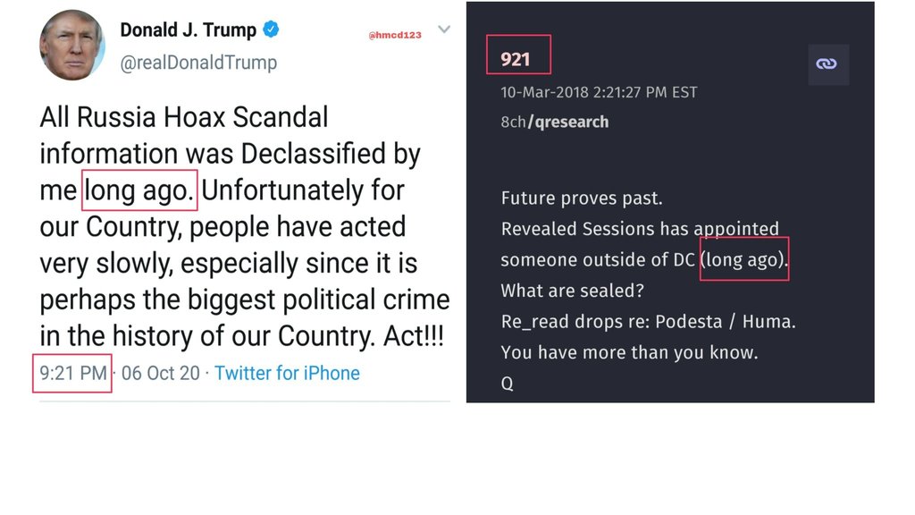The width and height of the screenshot is (915, 515).
Task: Click the boxed post number 921
Action: (516, 59)
